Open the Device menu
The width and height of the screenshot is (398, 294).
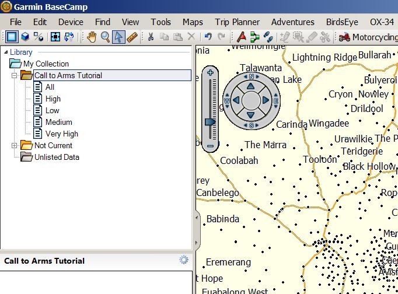point(71,22)
